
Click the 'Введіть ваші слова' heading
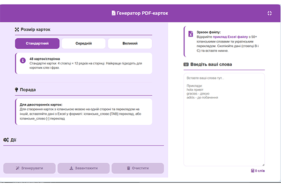tap(211, 65)
